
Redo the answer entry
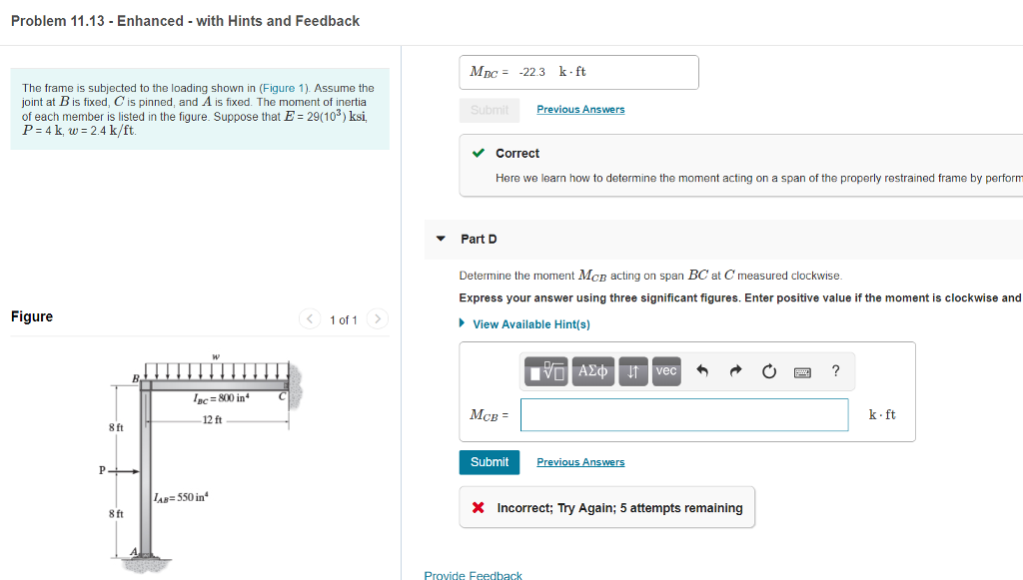(735, 370)
